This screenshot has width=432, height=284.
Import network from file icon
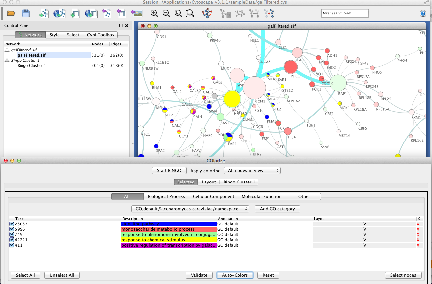(44, 13)
